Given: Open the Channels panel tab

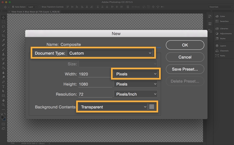Looking at the screenshot, I should 224,51.
